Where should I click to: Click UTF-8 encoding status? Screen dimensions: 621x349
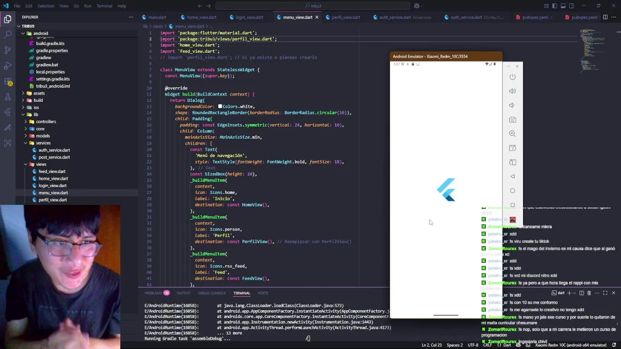click(x=473, y=345)
